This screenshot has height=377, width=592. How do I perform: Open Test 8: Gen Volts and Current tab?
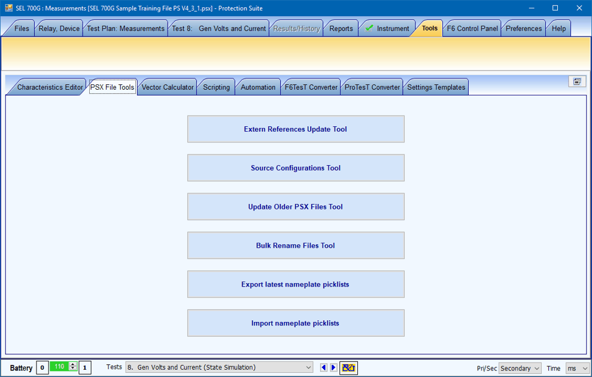[x=219, y=28]
